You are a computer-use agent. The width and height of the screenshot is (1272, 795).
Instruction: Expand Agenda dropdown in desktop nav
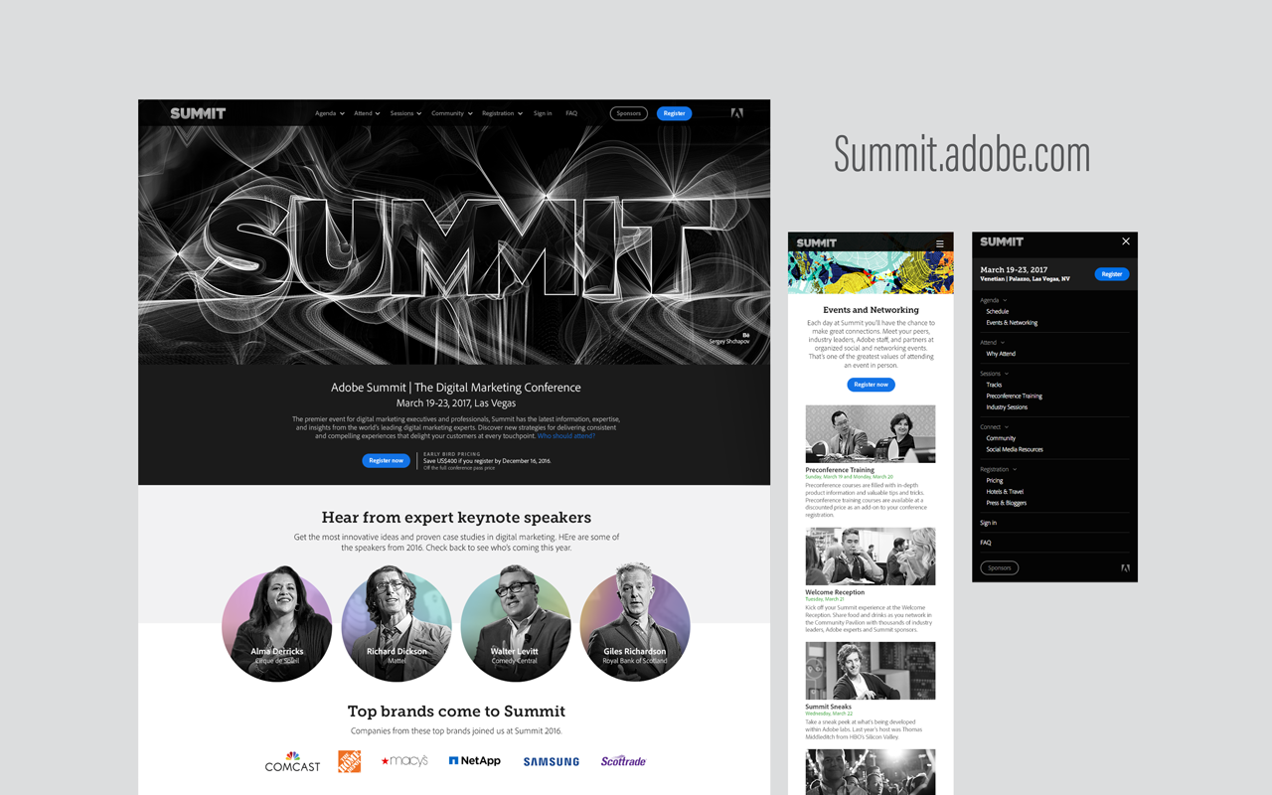330,113
